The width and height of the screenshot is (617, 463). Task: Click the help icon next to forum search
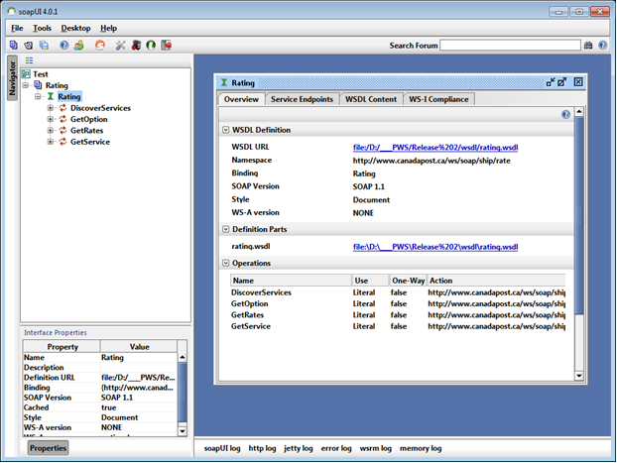[602, 46]
